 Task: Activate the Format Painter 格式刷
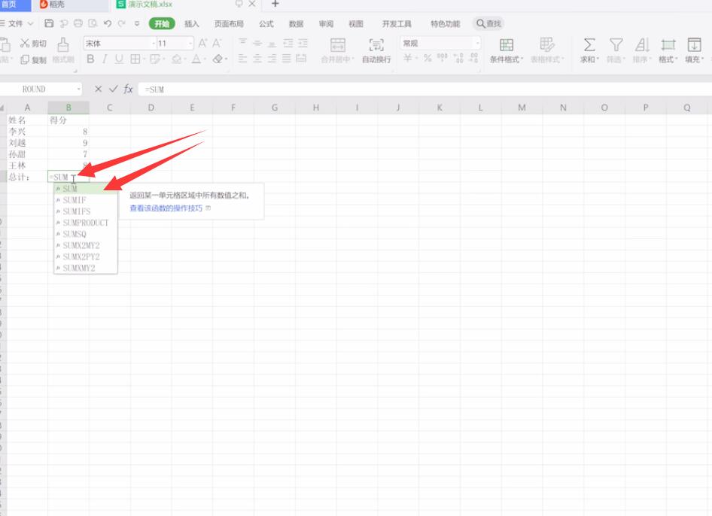(63, 51)
